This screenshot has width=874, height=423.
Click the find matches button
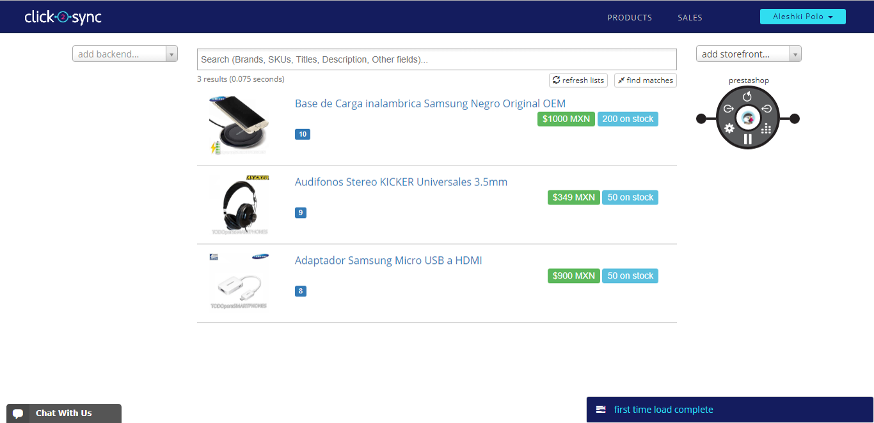point(646,81)
